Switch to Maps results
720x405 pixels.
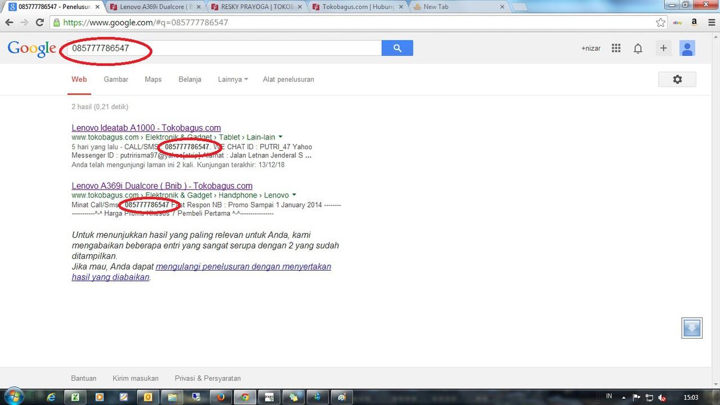coord(153,79)
